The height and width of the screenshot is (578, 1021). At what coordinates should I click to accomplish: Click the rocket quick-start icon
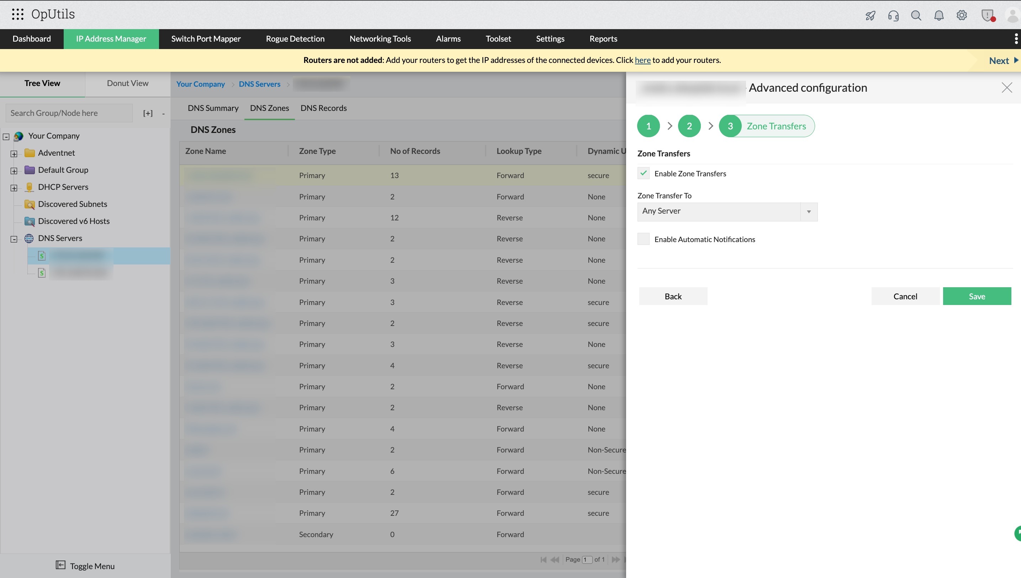tap(870, 16)
